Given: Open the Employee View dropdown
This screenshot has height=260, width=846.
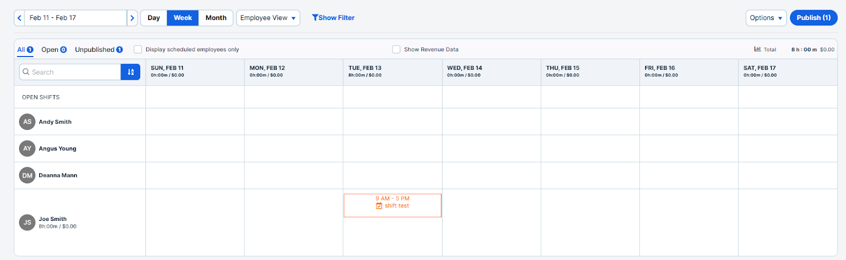Looking at the screenshot, I should [268, 18].
